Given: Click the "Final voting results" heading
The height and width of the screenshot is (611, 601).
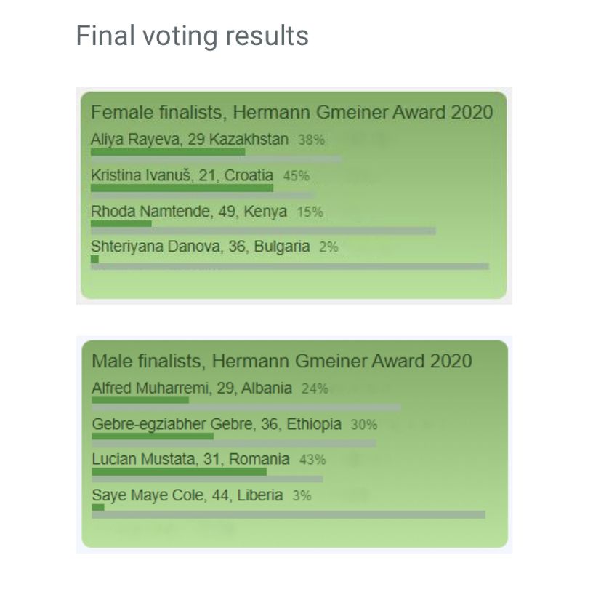Looking at the screenshot, I should [192, 36].
